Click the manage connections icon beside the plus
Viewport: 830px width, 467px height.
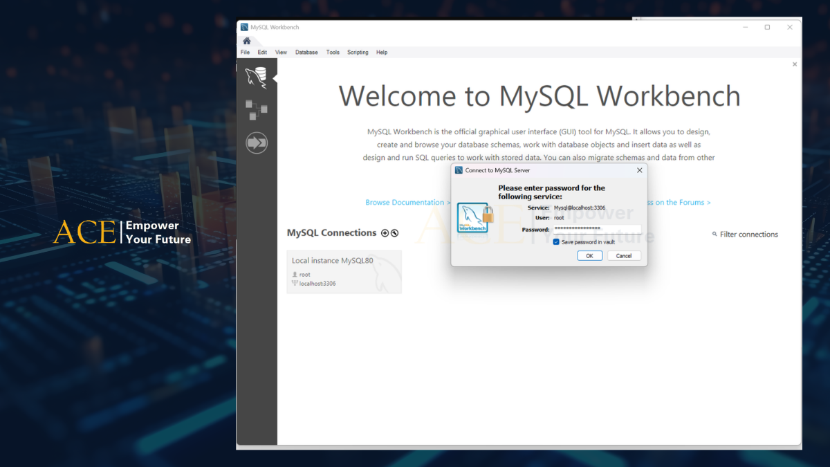[x=394, y=233]
